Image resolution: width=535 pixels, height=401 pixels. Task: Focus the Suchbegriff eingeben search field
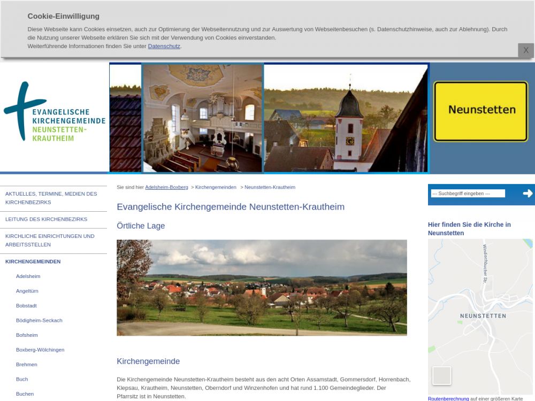(x=468, y=194)
